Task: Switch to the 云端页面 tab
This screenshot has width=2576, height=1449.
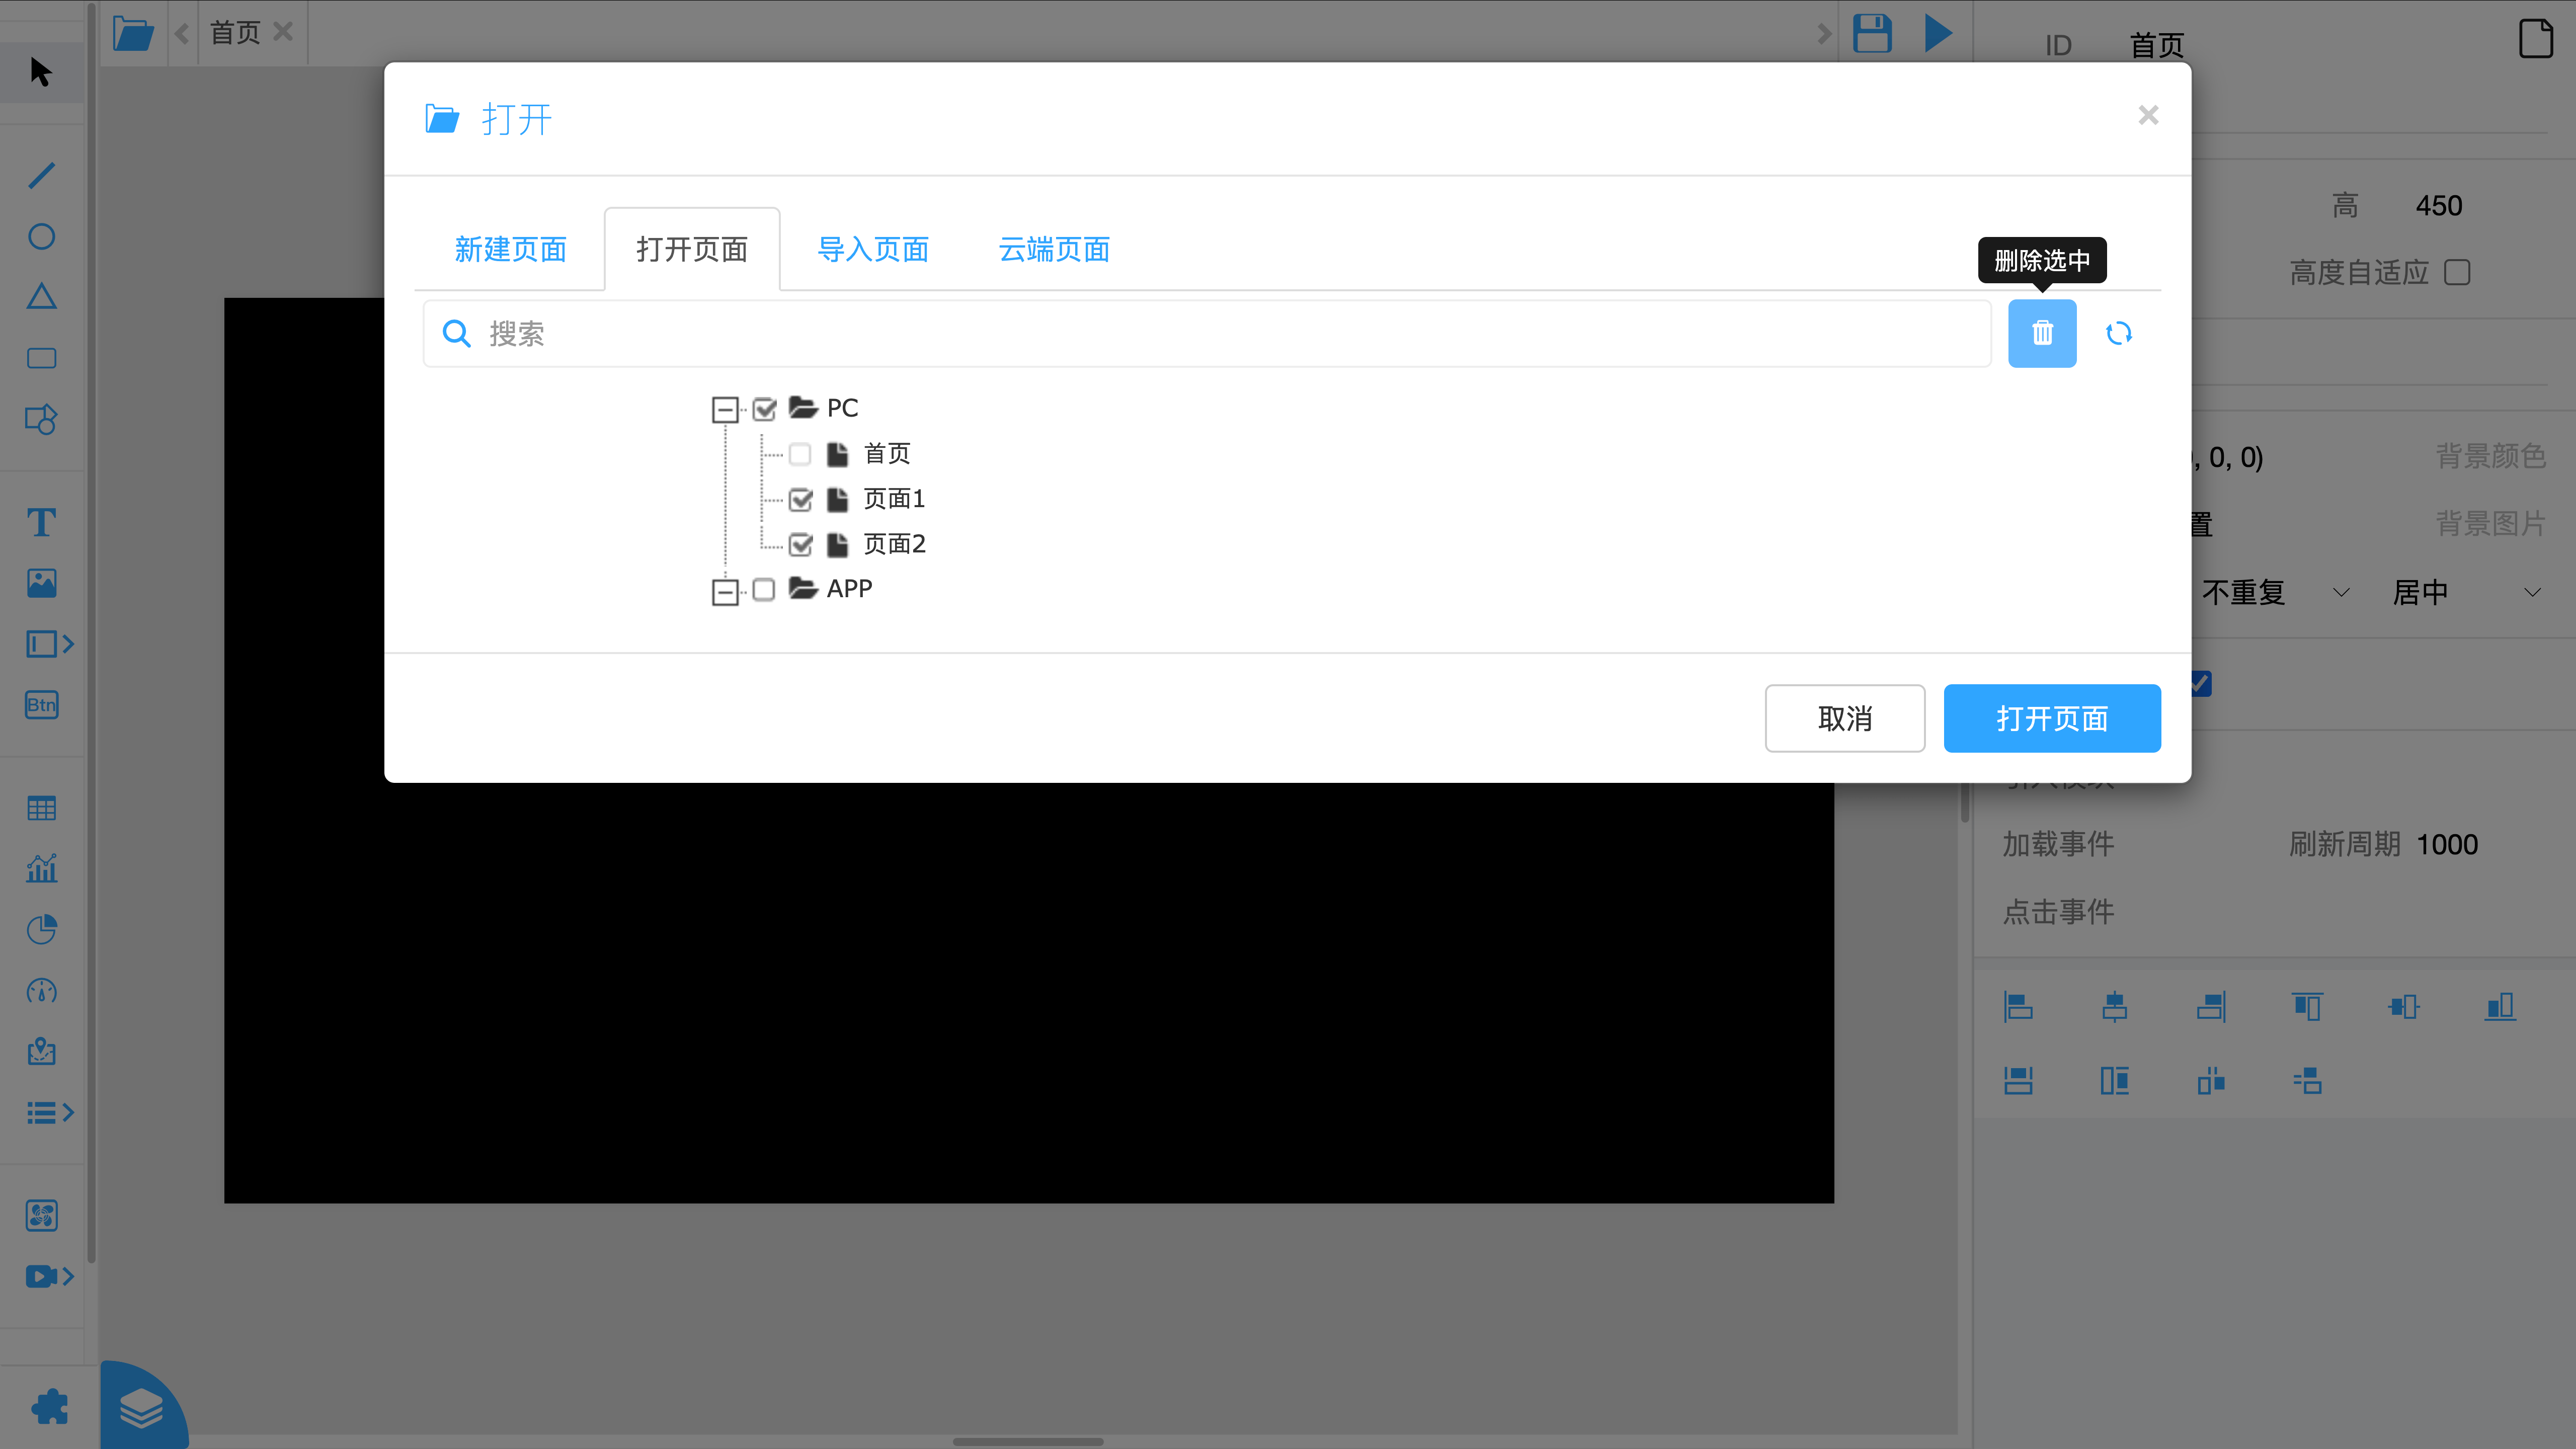Action: 1054,249
